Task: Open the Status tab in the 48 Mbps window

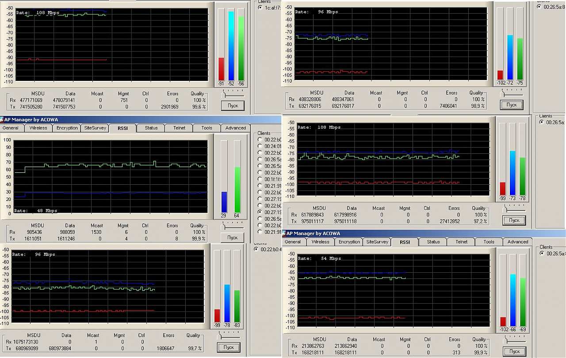Action: point(151,128)
